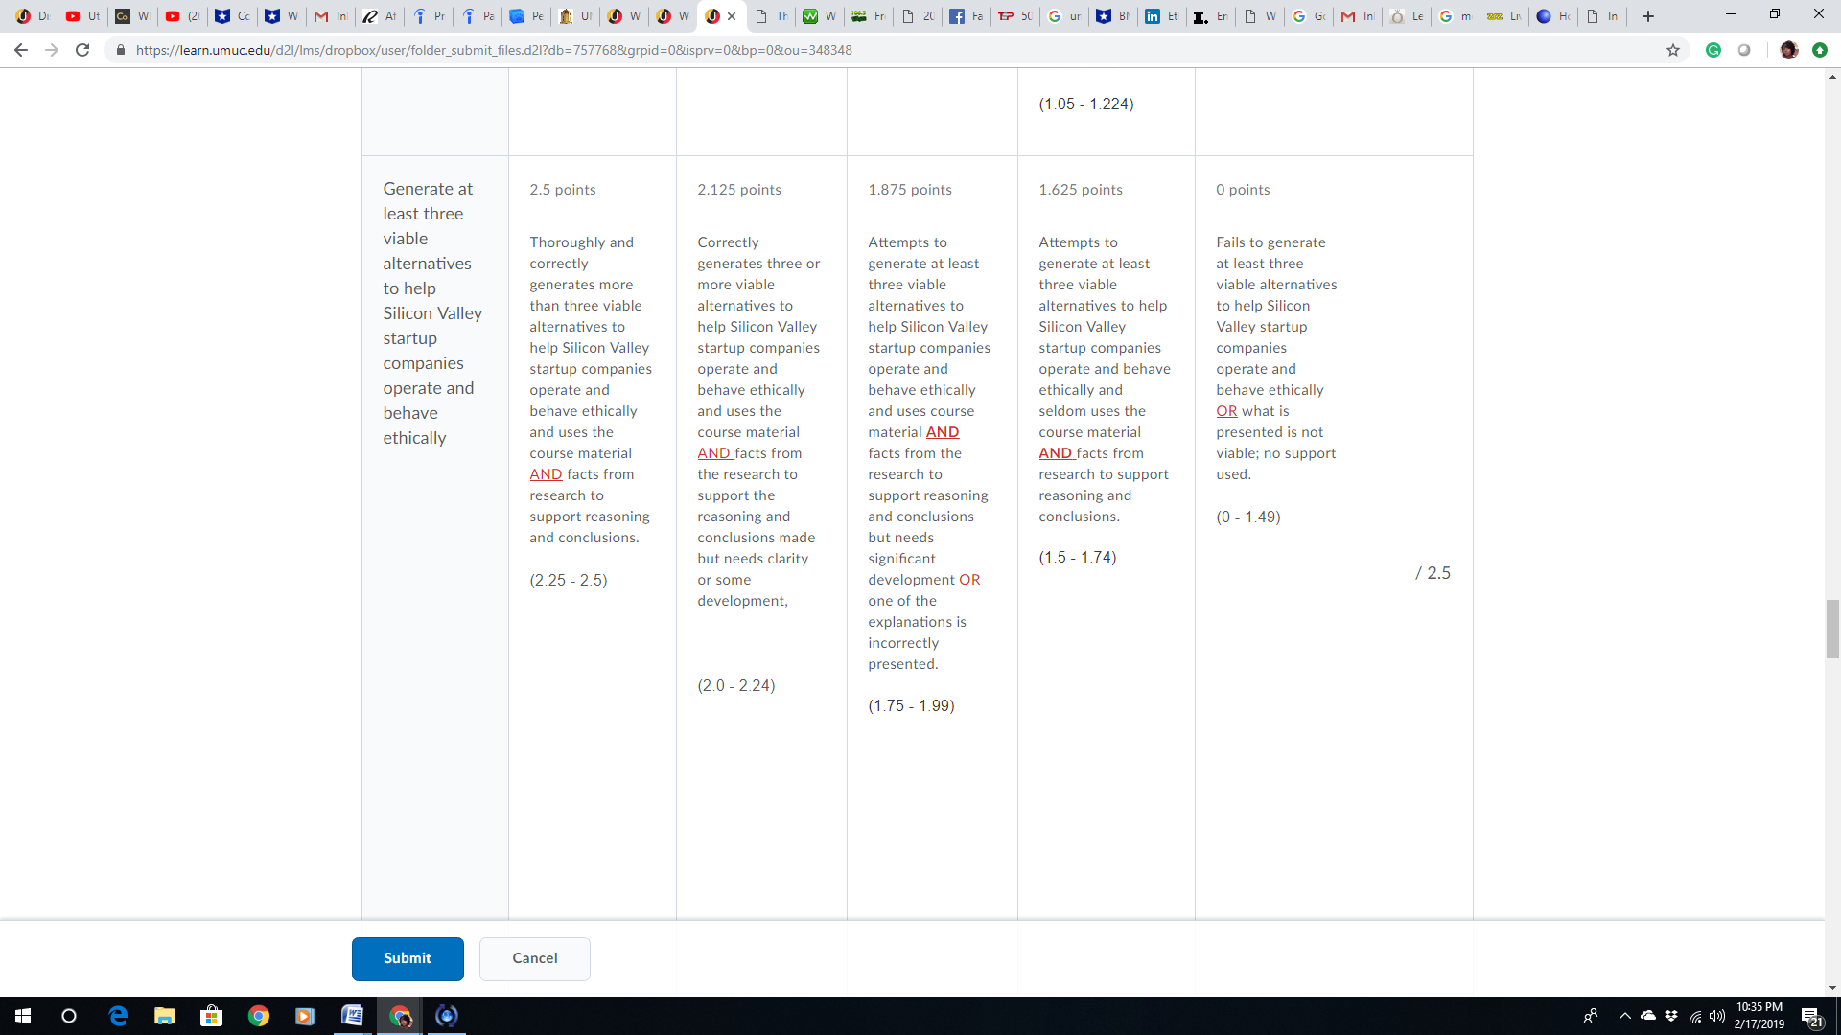
Task: Open Word from the taskbar
Action: coord(352,1016)
